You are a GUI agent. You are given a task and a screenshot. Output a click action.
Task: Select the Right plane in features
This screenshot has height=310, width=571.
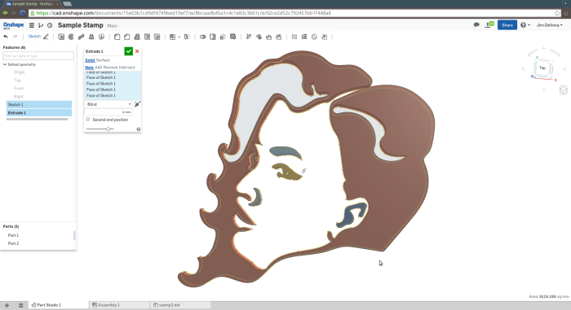click(x=19, y=96)
